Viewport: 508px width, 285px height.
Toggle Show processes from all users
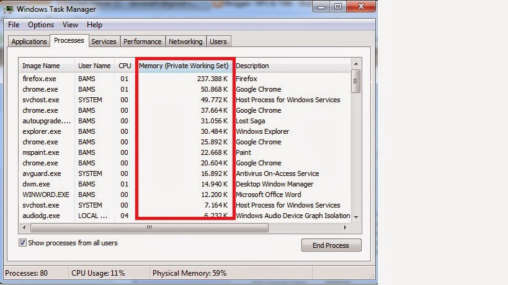coord(22,243)
